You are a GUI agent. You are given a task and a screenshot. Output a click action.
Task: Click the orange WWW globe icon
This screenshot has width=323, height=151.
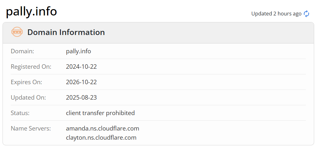click(17, 32)
